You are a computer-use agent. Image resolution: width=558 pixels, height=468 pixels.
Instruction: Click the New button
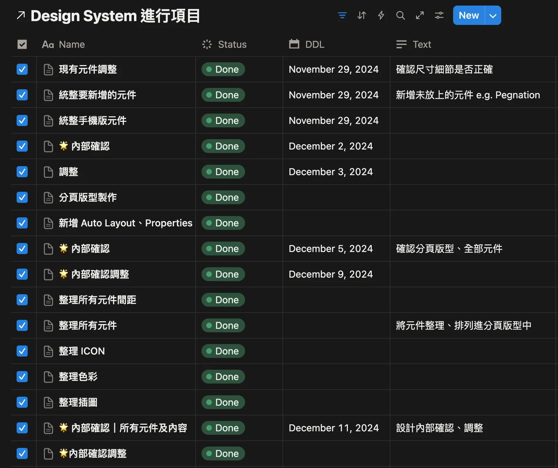[x=469, y=16]
